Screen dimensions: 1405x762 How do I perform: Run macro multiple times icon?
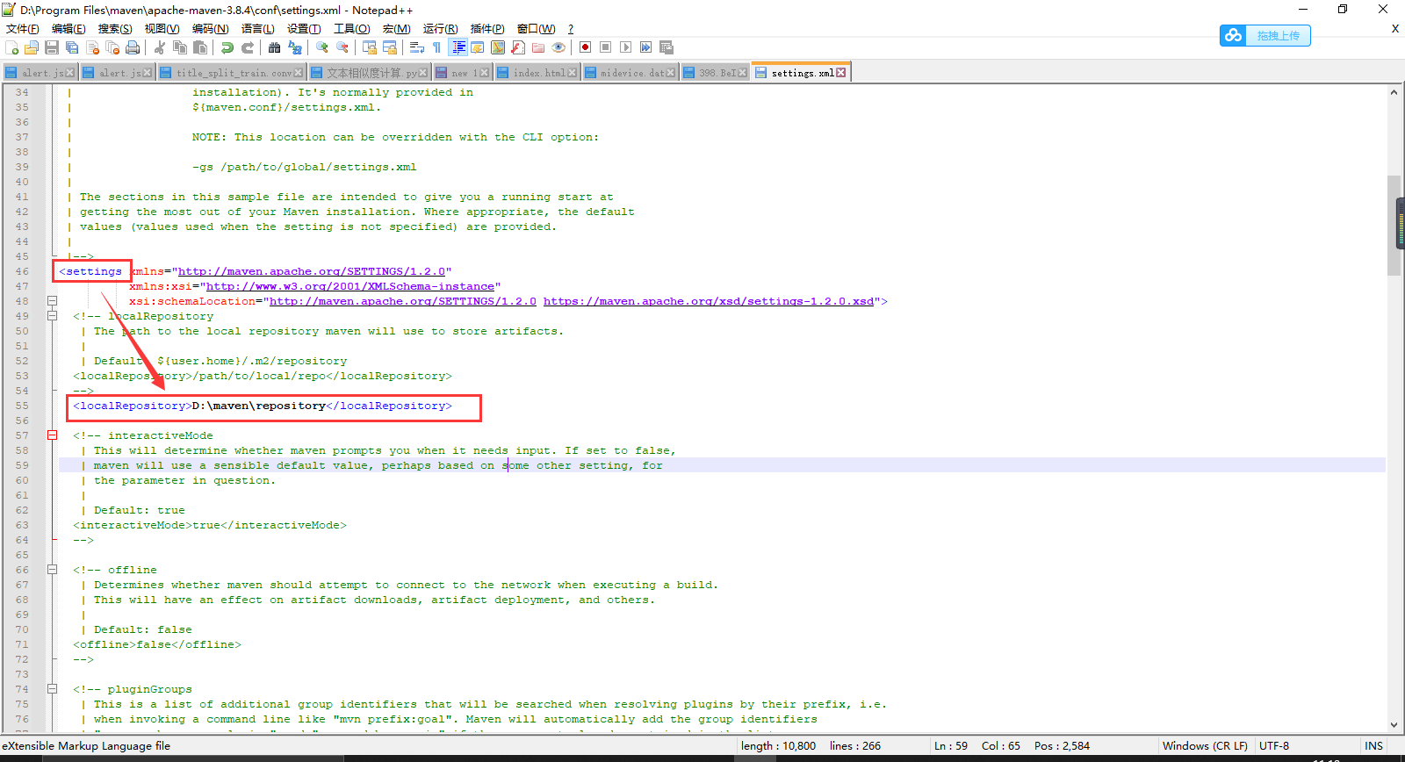coord(645,47)
